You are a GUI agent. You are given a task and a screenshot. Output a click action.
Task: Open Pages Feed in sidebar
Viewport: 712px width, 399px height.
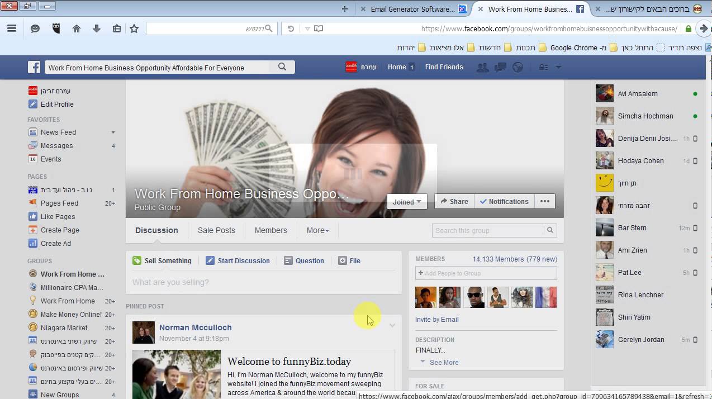pyautogui.click(x=53, y=203)
